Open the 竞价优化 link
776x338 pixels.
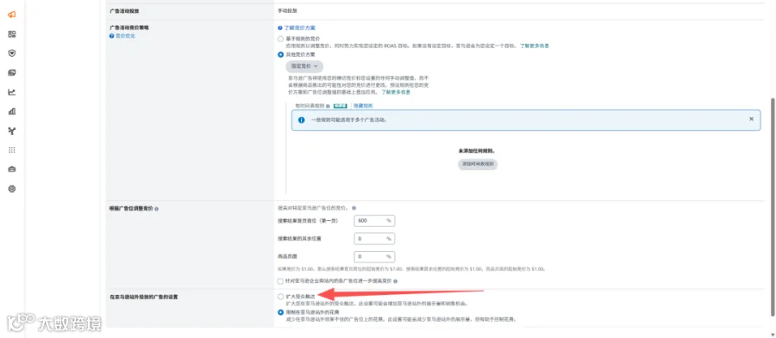click(x=125, y=36)
